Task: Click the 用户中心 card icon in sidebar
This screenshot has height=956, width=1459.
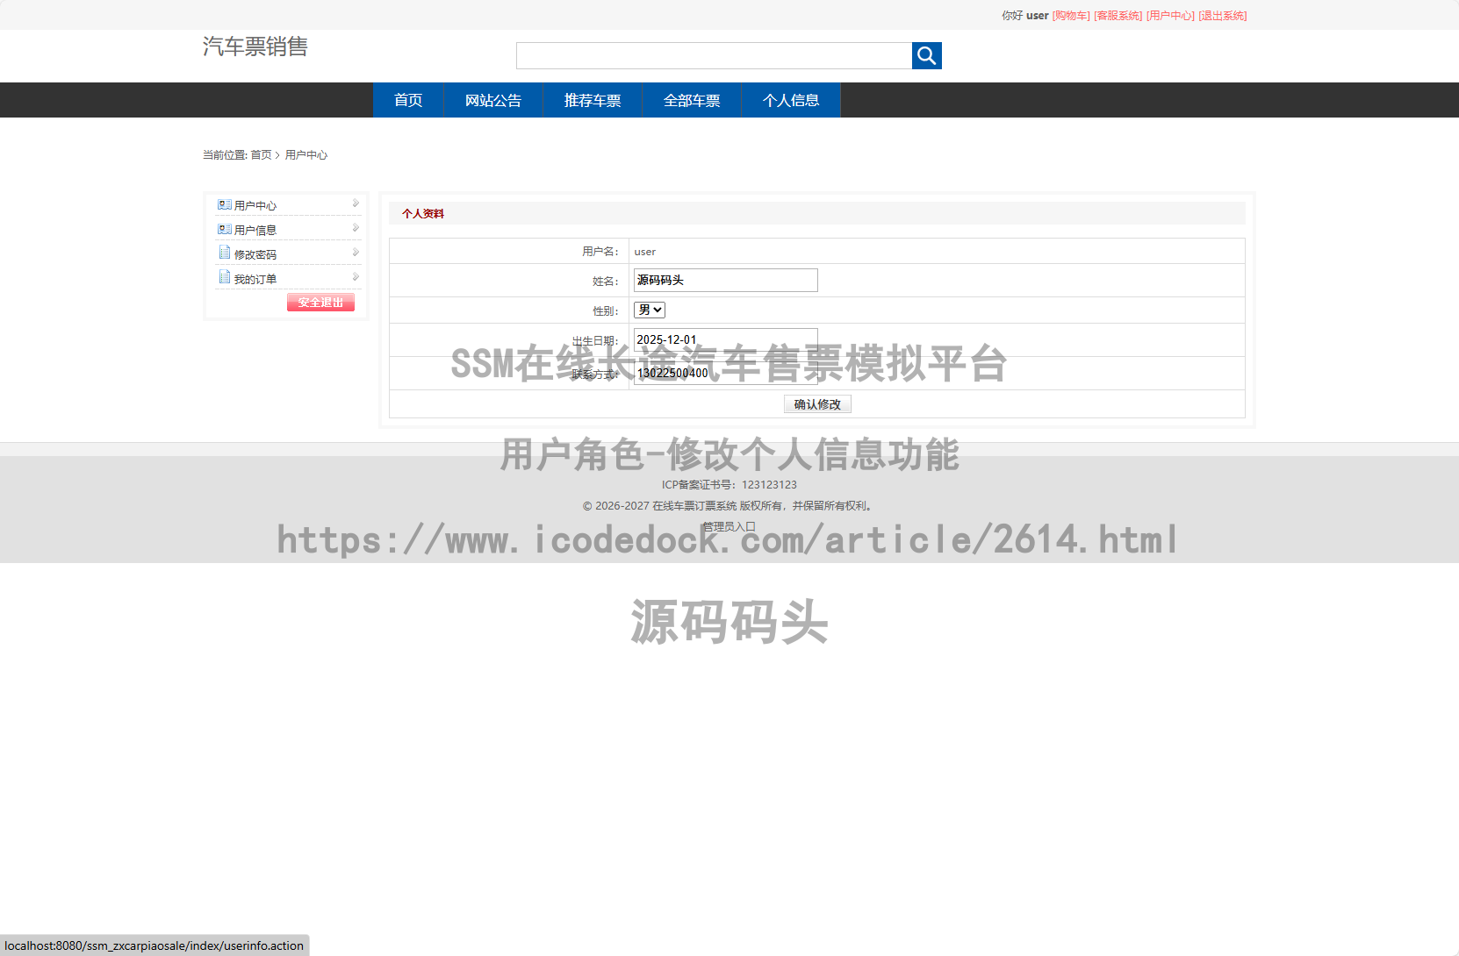Action: pos(223,203)
